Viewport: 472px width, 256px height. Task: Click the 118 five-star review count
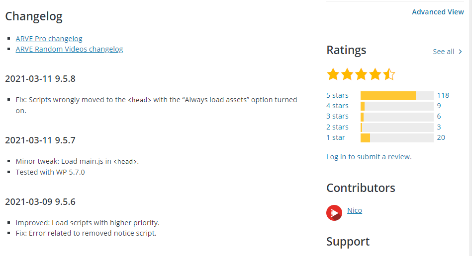tap(443, 95)
